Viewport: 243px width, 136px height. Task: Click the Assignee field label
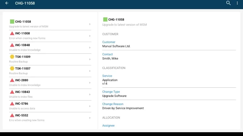[108, 126]
